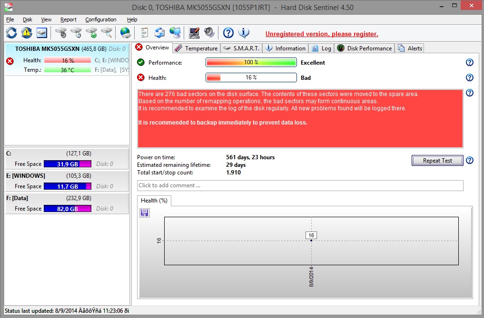Select the F: [Data] partition entry
Viewport: 484px width, 318px height.
pos(67,203)
